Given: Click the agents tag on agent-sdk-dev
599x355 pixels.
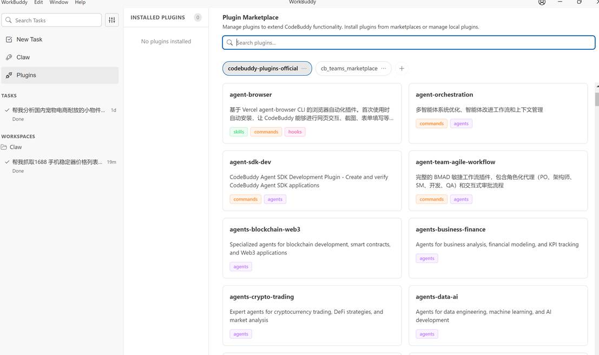Looking at the screenshot, I should click(275, 199).
